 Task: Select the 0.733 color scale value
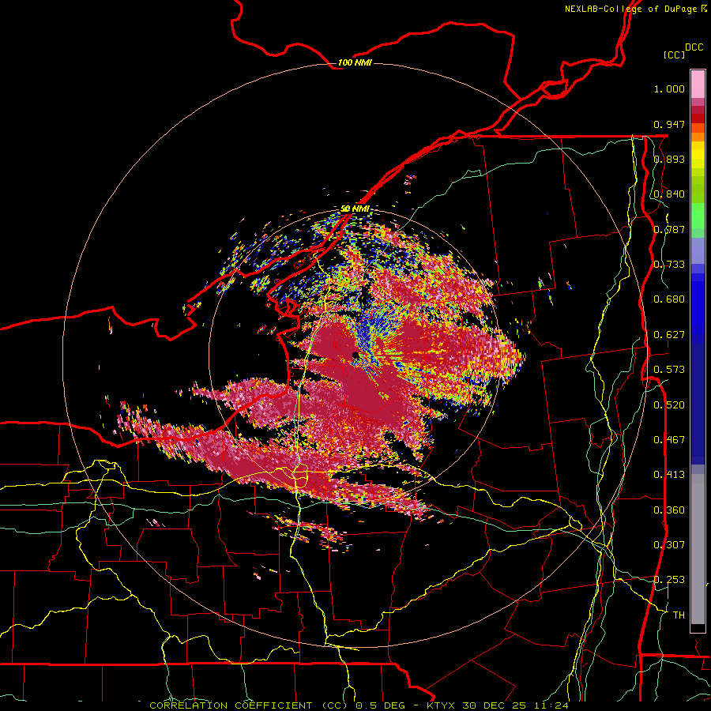pos(669,265)
